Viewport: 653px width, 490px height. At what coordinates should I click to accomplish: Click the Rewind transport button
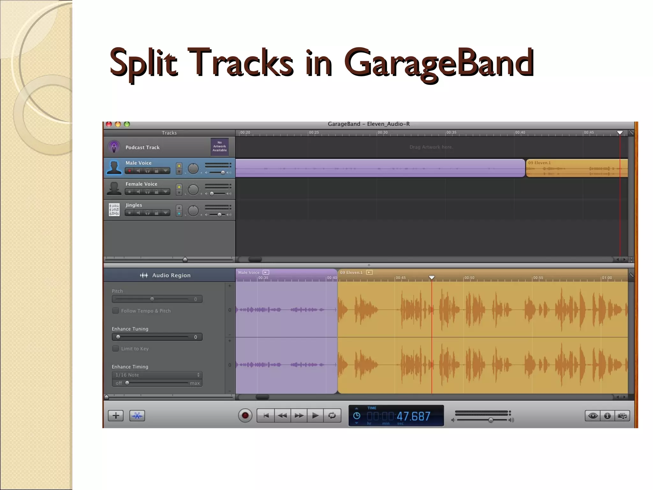coord(282,416)
